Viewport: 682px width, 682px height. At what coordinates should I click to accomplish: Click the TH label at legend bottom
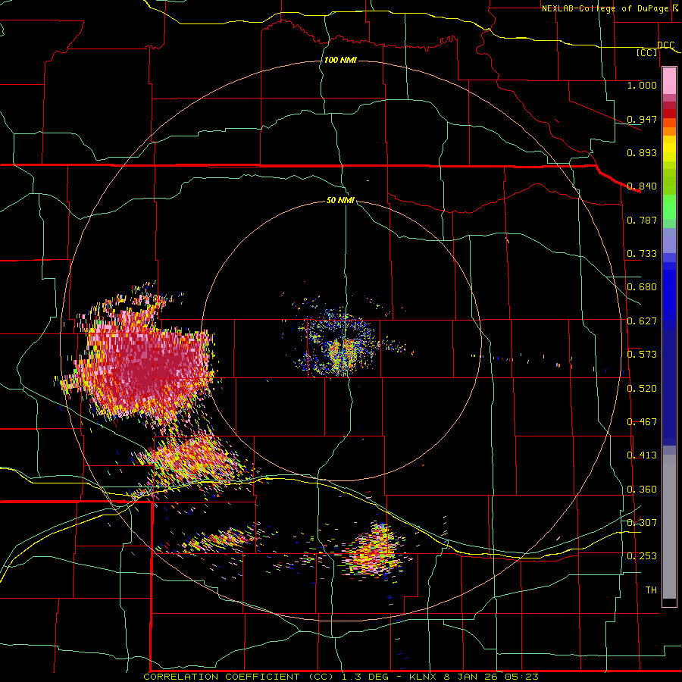click(651, 590)
